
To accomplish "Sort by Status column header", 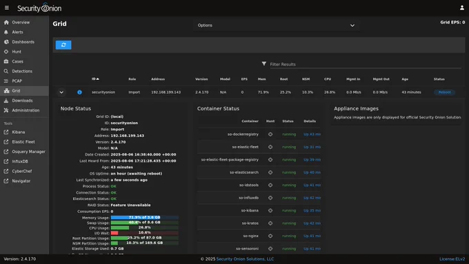I will click(x=439, y=79).
